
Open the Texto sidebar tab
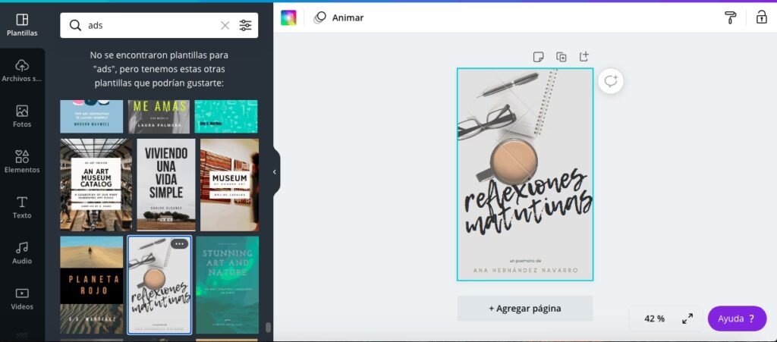pos(22,207)
